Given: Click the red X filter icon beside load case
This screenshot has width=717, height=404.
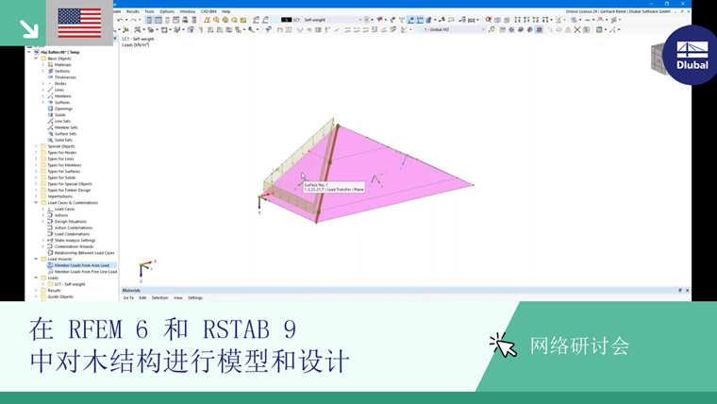Looking at the screenshot, I should pyautogui.click(x=379, y=20).
